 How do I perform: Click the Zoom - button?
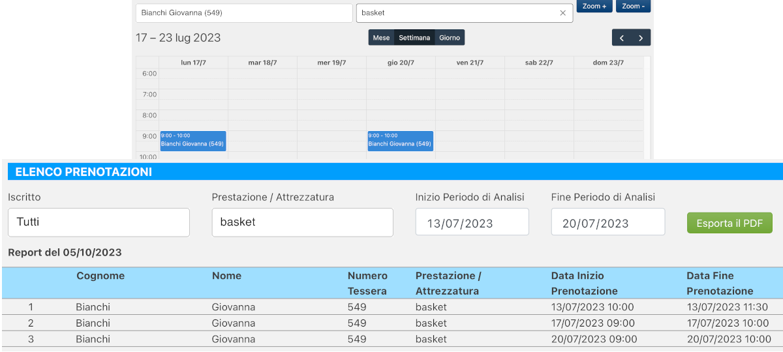[633, 6]
